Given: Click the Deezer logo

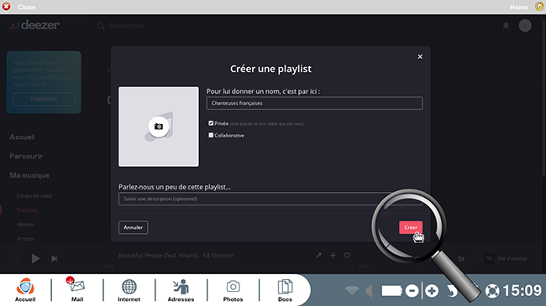Looking at the screenshot, I should click(x=34, y=25).
